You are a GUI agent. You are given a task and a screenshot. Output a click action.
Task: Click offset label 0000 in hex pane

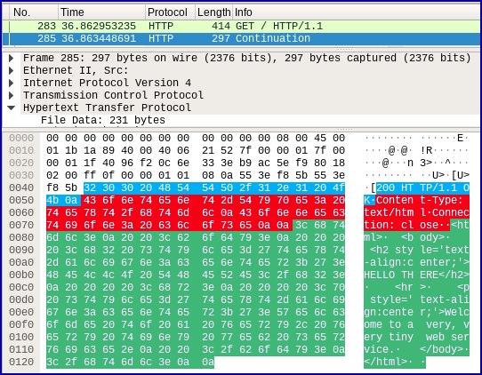click(21, 139)
